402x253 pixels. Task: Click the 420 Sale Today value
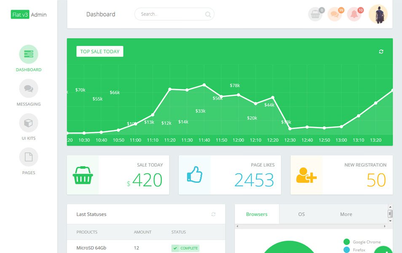(x=147, y=180)
